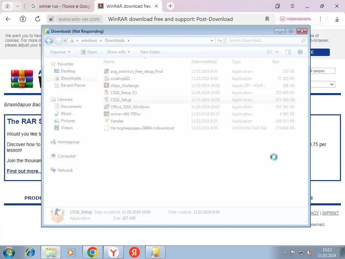345x259 pixels.
Task: Click the search magnifier in Explorer
Action: [303, 40]
